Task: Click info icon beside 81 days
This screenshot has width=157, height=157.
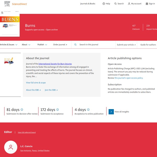Action: [22, 110]
